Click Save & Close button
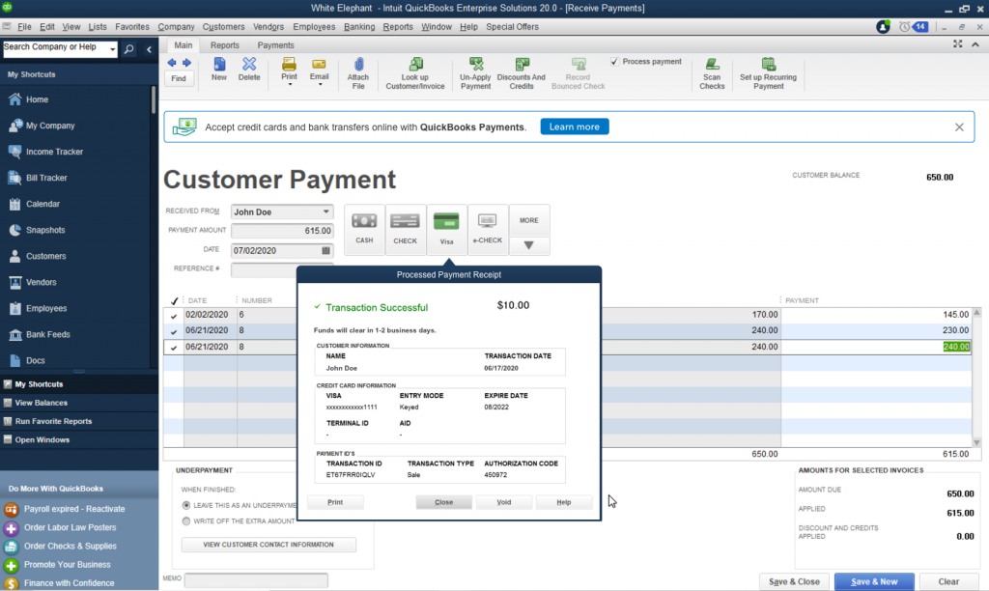 [794, 581]
